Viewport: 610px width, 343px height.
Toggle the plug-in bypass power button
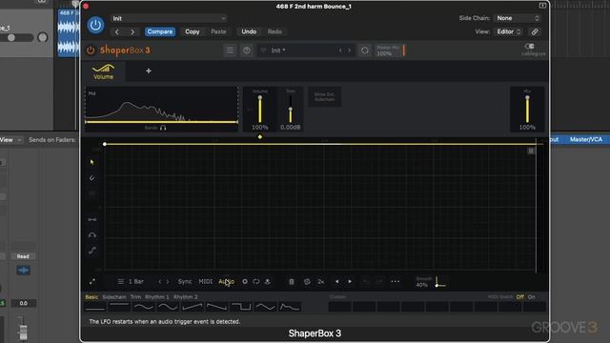pyautogui.click(x=95, y=26)
